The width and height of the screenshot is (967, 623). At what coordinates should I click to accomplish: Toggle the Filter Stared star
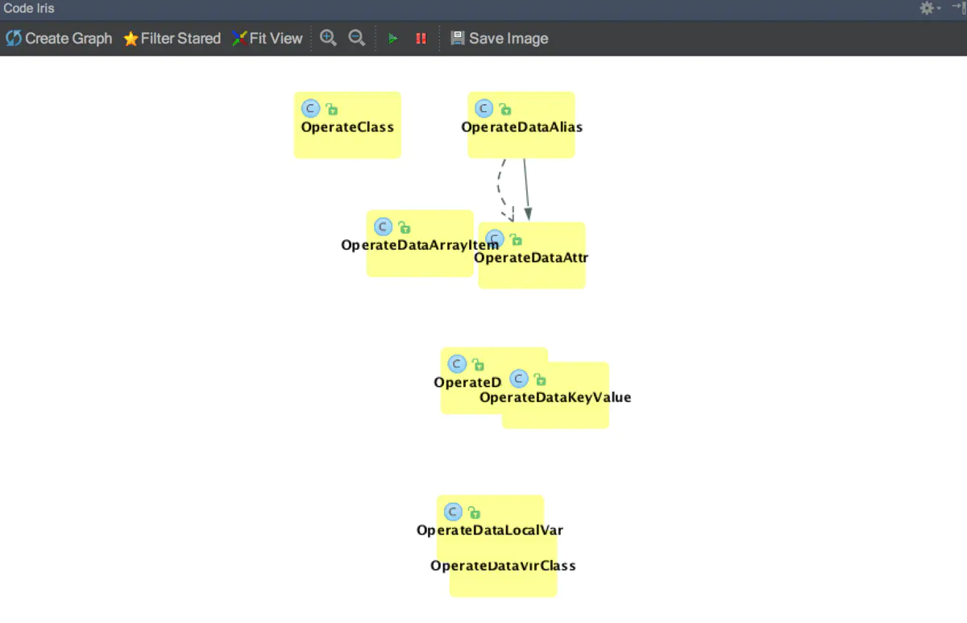131,38
